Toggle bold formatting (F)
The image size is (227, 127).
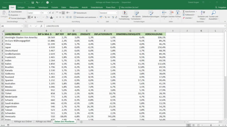29,17
